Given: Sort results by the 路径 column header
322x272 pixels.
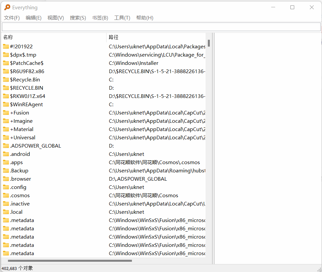Looking at the screenshot, I should coord(156,37).
